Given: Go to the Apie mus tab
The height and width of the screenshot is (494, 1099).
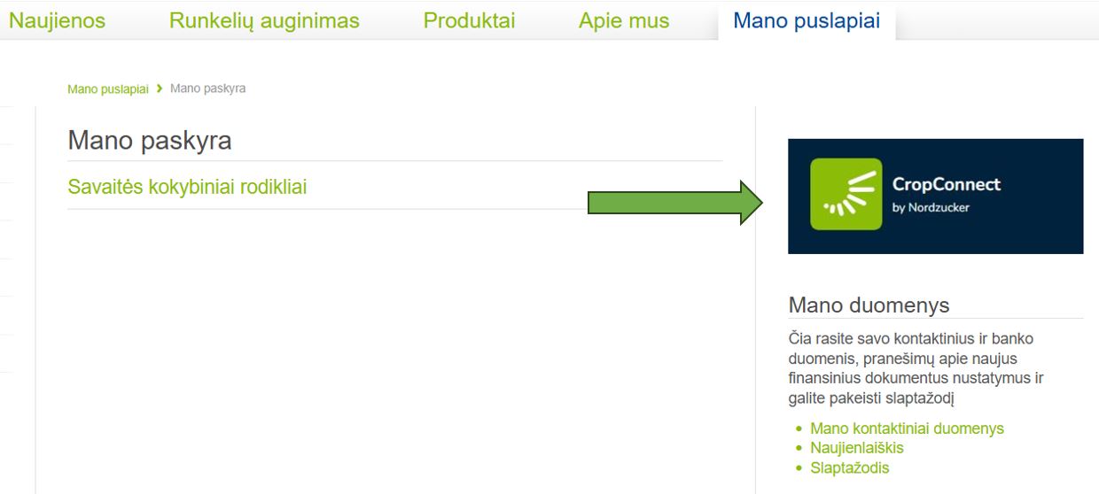Looking at the screenshot, I should [624, 20].
